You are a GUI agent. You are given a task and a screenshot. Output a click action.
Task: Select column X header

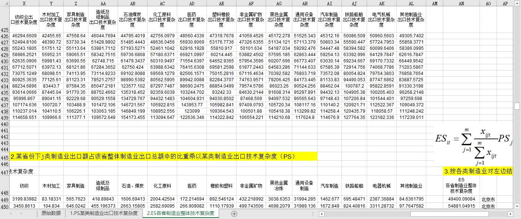coord(24,3)
